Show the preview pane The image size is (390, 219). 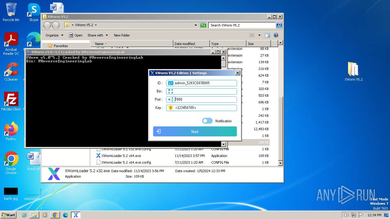click(267, 35)
